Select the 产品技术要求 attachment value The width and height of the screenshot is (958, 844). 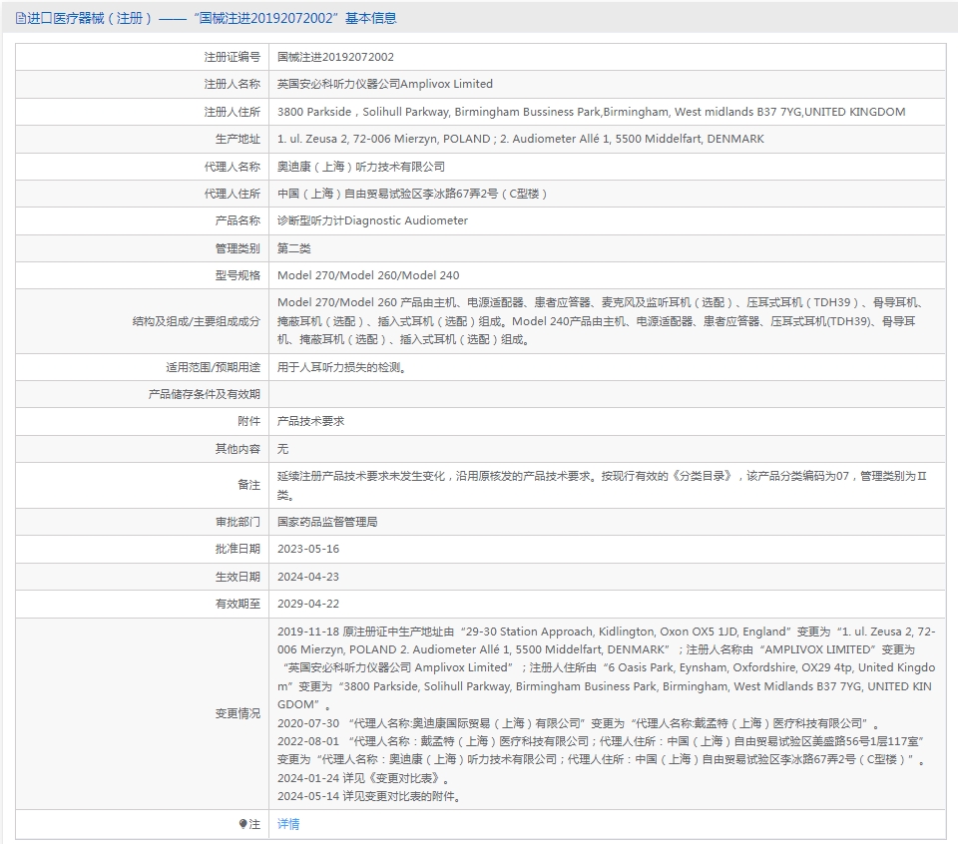point(311,421)
